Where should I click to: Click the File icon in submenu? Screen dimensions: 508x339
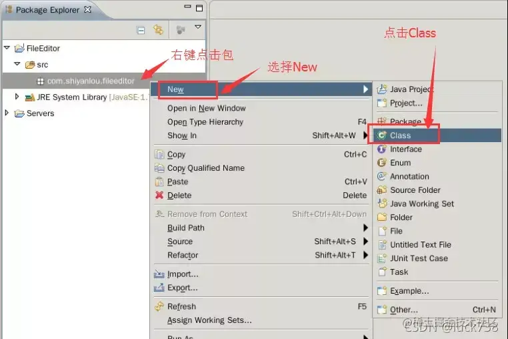(x=383, y=231)
